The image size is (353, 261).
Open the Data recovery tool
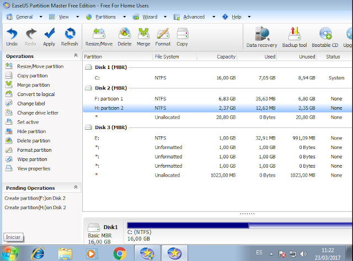click(261, 37)
